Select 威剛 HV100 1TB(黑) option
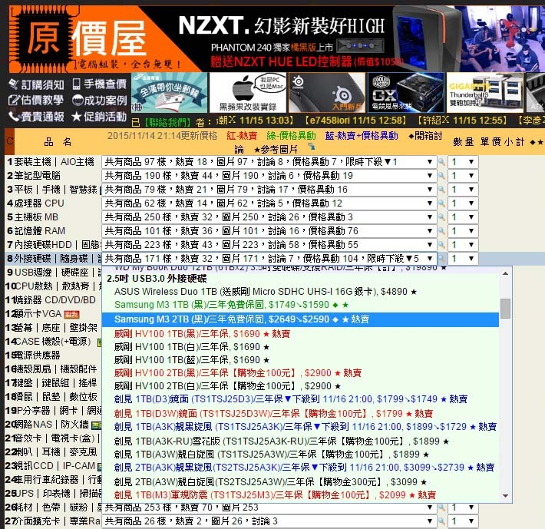 300,334
